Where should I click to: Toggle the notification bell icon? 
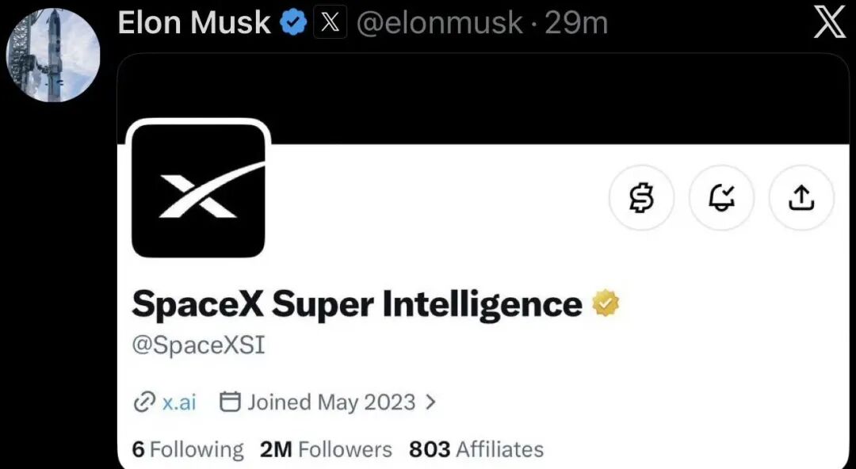(722, 197)
